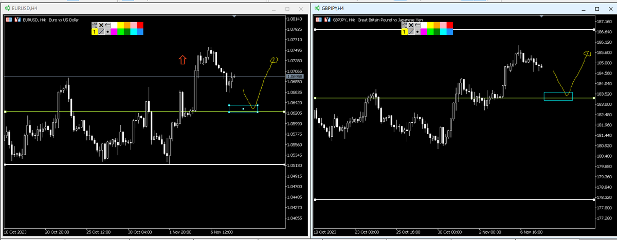Select the diagonal line tool in EURUSD palette
Screen dimensions: 617x240
tap(101, 32)
